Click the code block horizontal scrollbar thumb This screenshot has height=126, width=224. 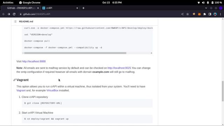pyautogui.click(x=75, y=53)
